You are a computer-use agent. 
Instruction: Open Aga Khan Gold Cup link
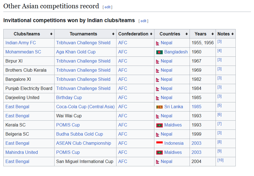point(76,52)
